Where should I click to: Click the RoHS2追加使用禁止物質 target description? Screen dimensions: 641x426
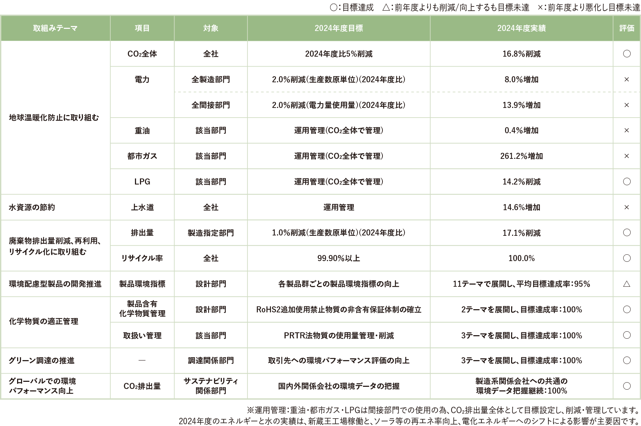point(338,310)
